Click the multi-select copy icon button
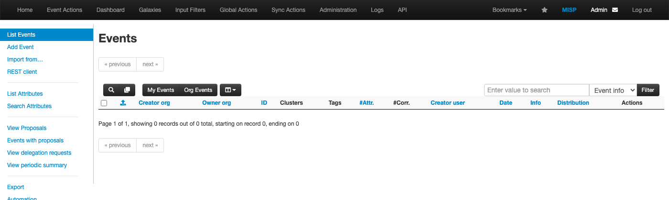The height and width of the screenshot is (200, 669). [x=127, y=90]
